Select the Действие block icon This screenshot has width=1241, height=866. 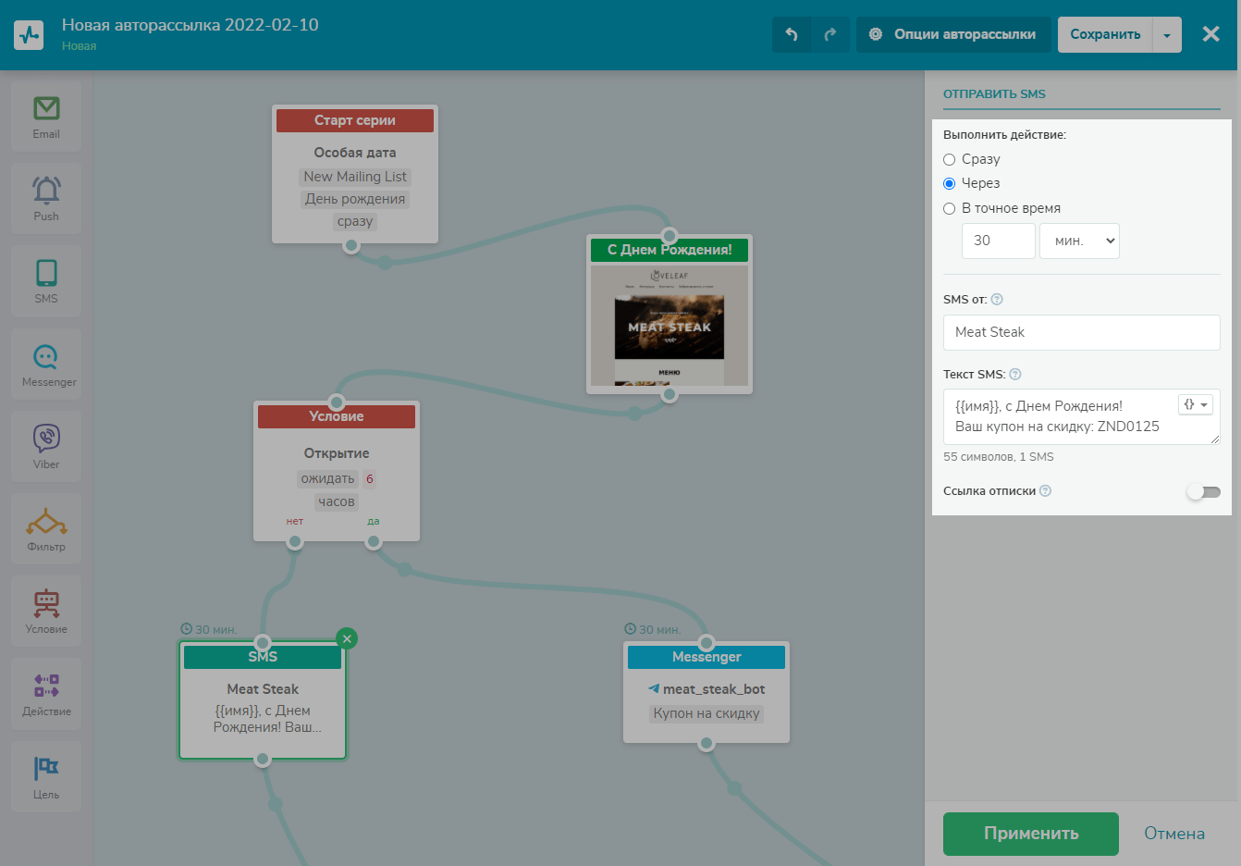tap(46, 693)
